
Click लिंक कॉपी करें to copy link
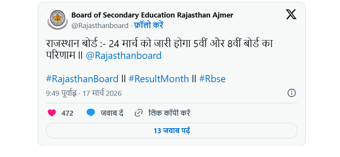tap(169, 113)
